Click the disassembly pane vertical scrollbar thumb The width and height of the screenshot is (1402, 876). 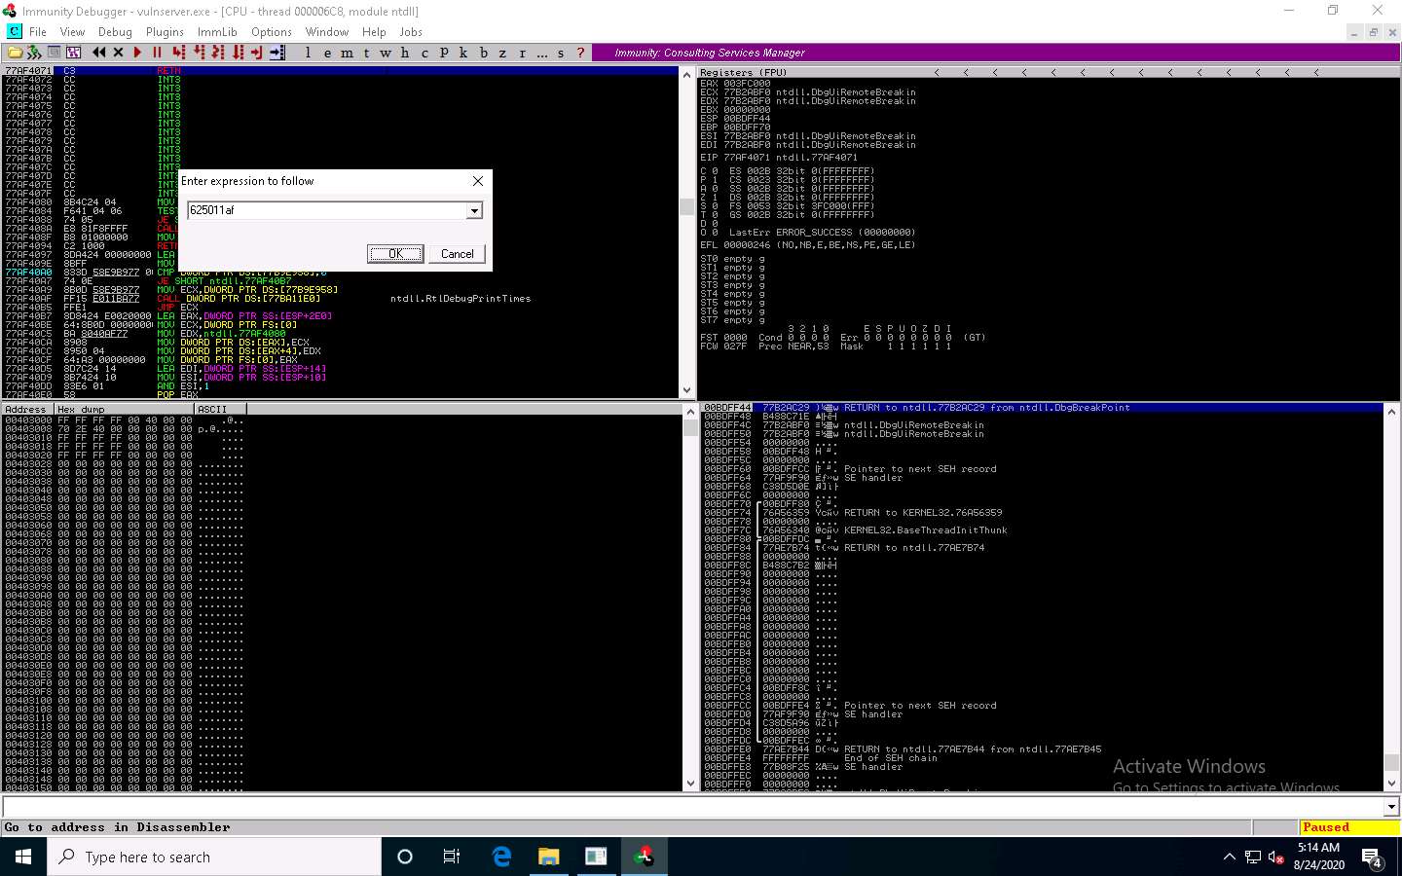(x=686, y=206)
